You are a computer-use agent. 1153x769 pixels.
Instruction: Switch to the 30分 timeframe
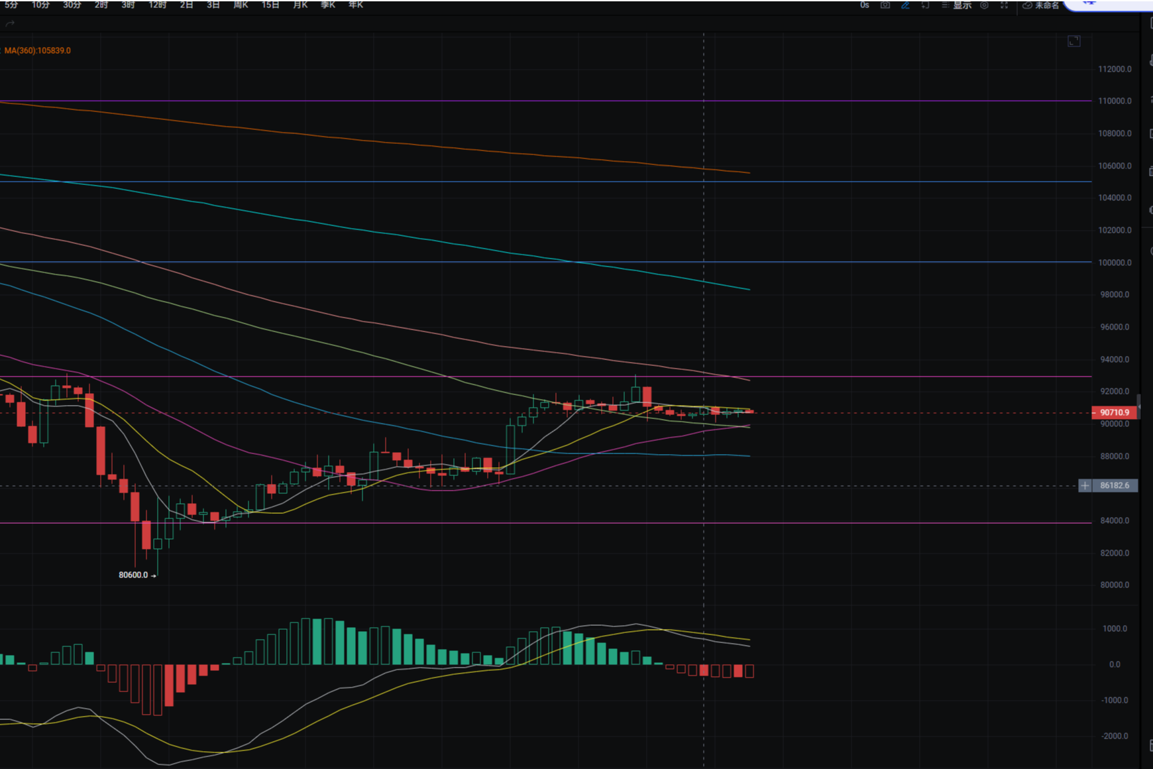point(72,5)
